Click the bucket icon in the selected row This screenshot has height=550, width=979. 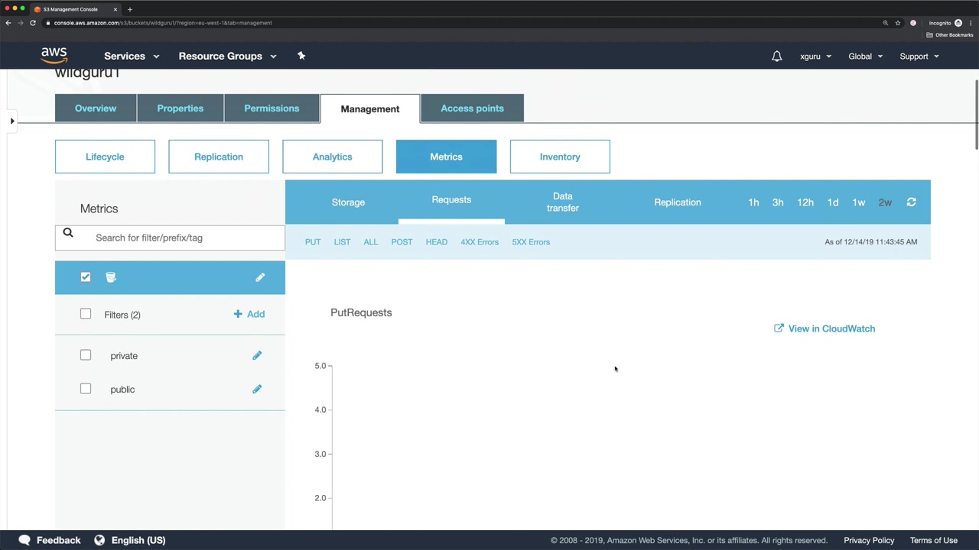[x=111, y=277]
